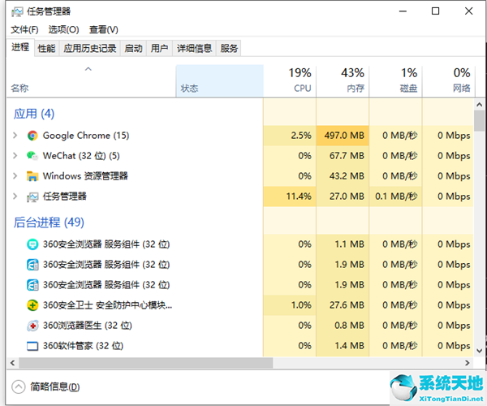Screen dimensions: 487x406
Task: Click the 任务管理器 row icon
Action: pyautogui.click(x=32, y=197)
